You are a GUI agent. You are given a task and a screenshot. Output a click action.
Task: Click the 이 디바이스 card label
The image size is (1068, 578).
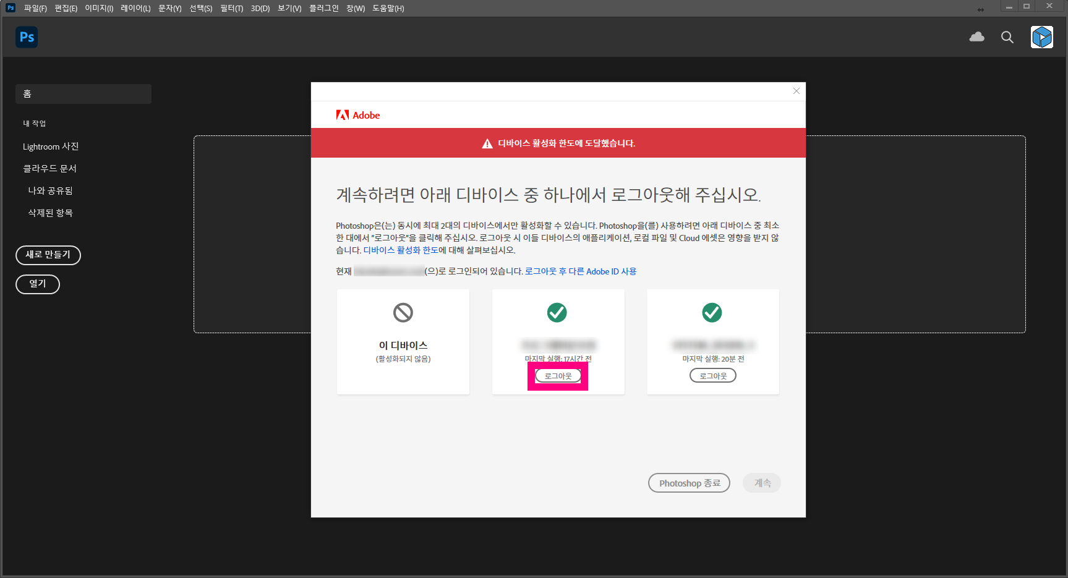403,346
